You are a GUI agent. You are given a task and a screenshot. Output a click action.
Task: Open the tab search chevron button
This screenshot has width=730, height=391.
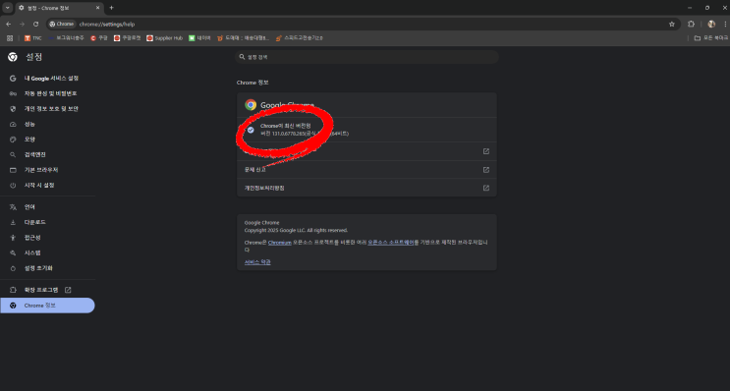(x=8, y=8)
